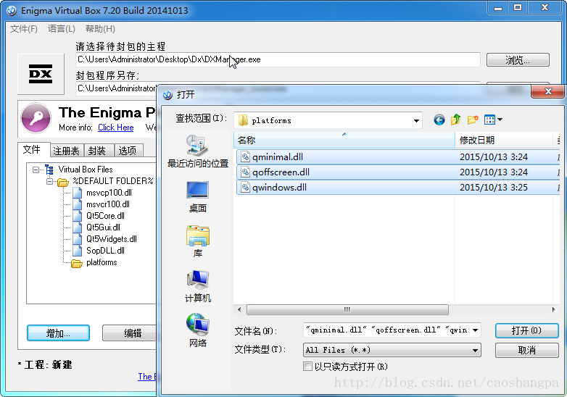
Task: Click msvcp100.dll file icon in tree
Action: tap(77, 193)
